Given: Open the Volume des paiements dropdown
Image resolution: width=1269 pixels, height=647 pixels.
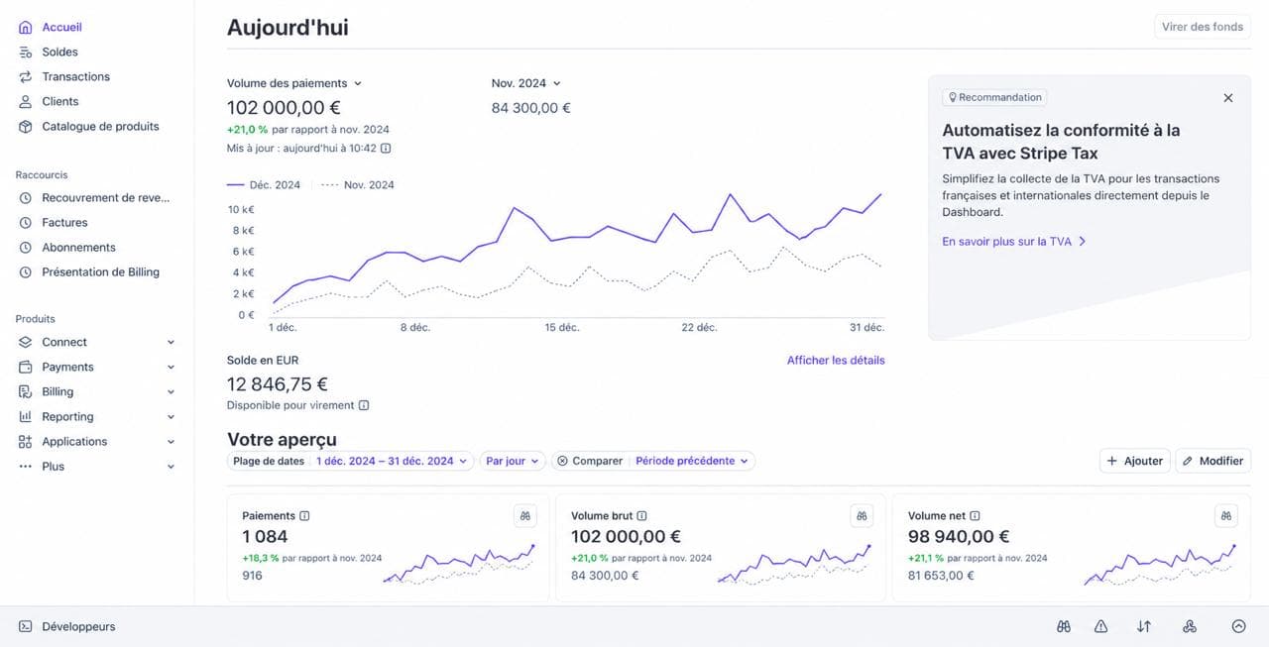Looking at the screenshot, I should 294,83.
